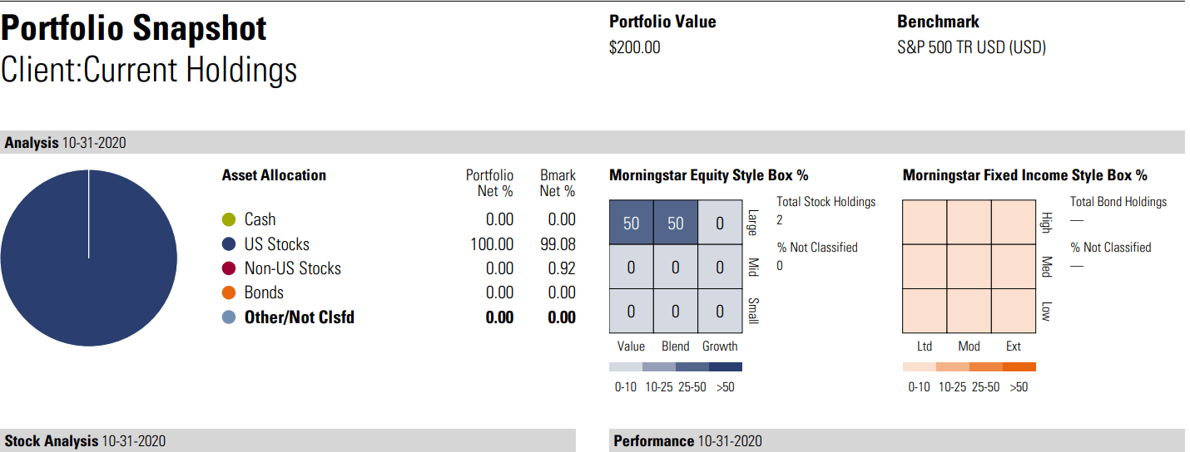
Task: Click the blue asset allocation pie chart
Action: click(x=88, y=259)
